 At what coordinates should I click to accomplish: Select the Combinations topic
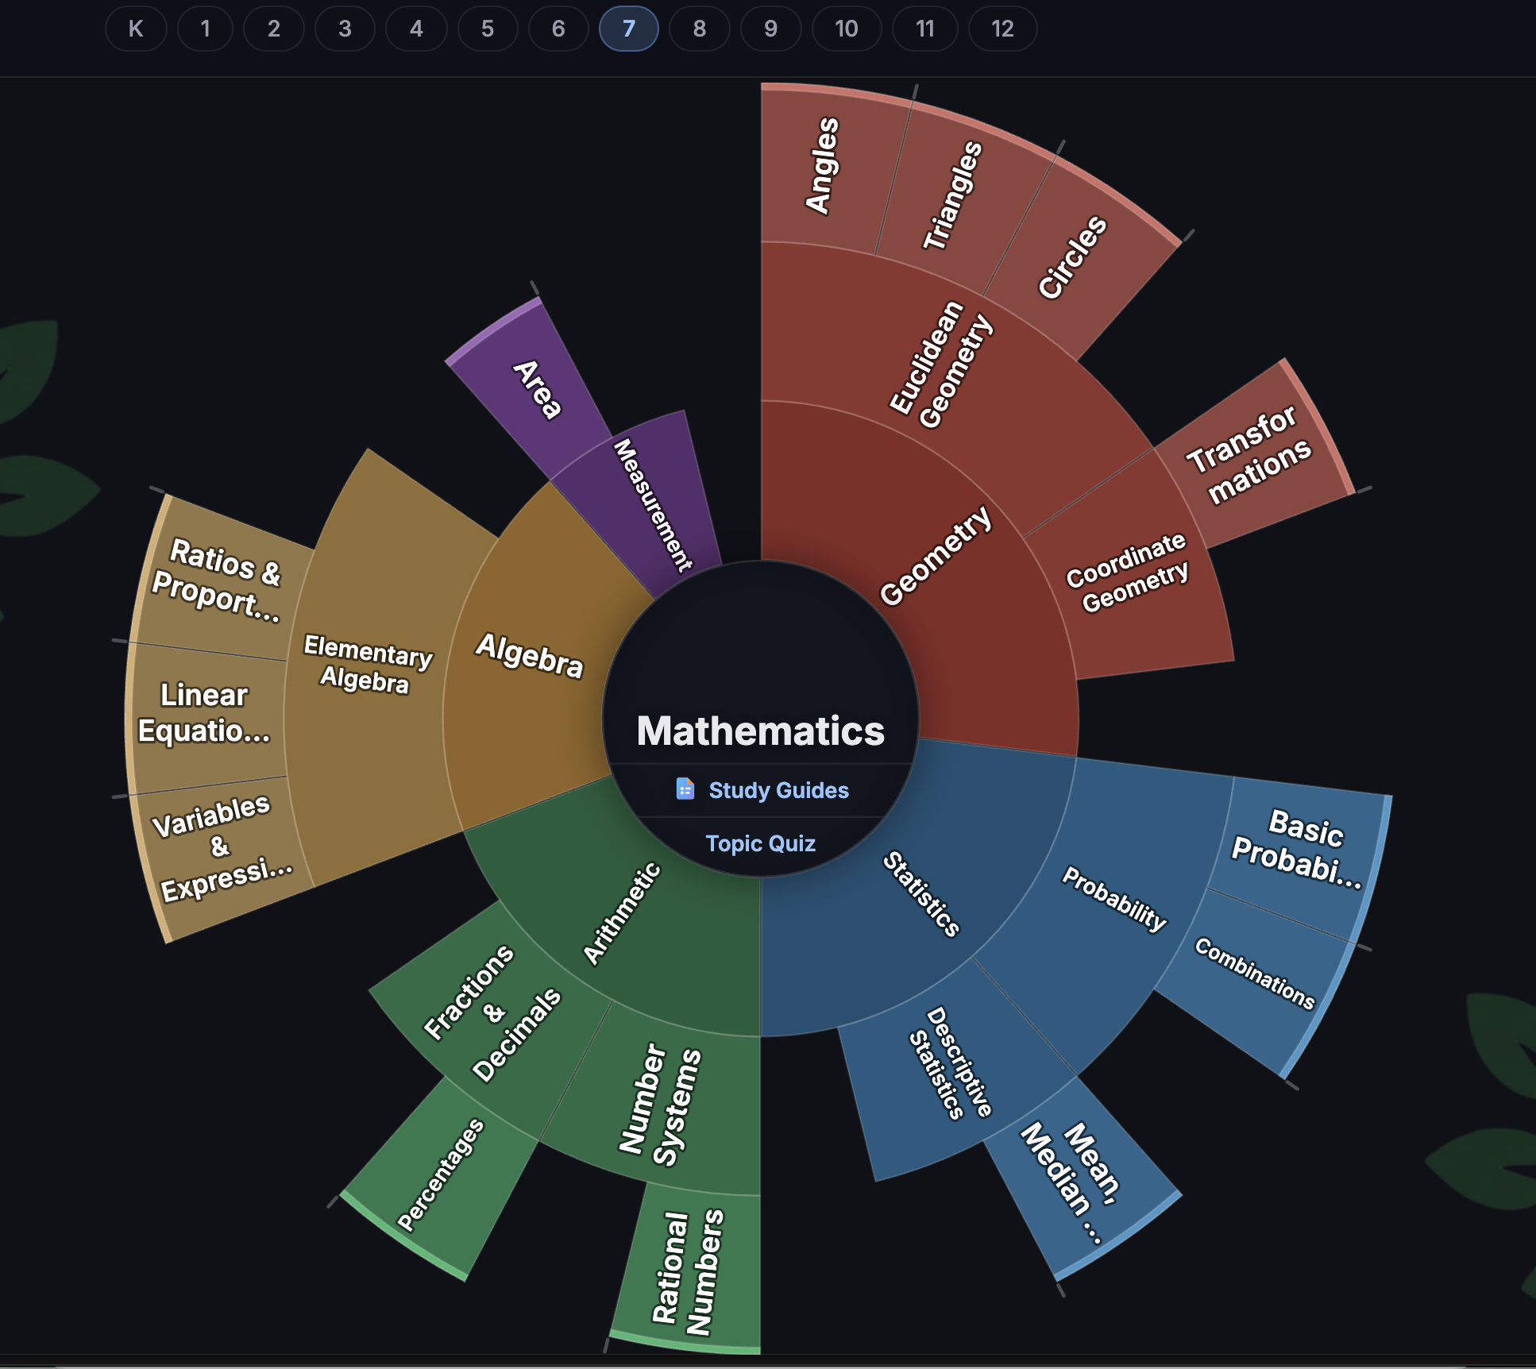tap(1255, 973)
